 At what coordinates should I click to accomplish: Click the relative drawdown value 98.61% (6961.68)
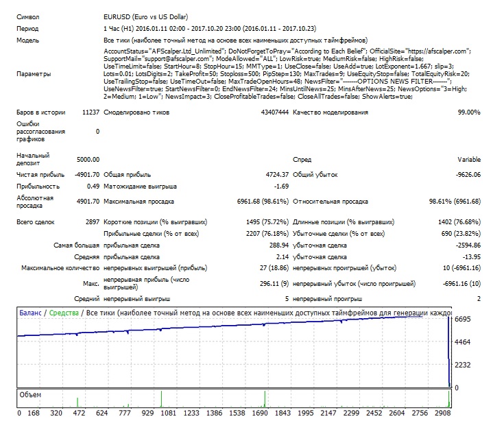[x=455, y=201]
